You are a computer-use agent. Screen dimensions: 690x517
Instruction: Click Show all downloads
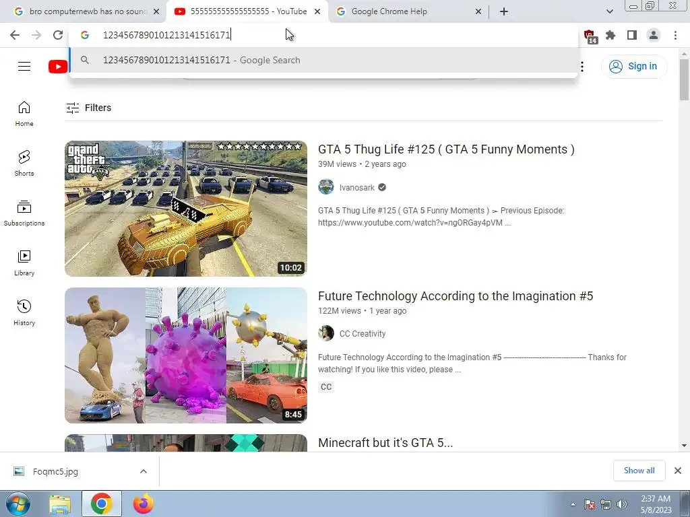[x=639, y=471]
